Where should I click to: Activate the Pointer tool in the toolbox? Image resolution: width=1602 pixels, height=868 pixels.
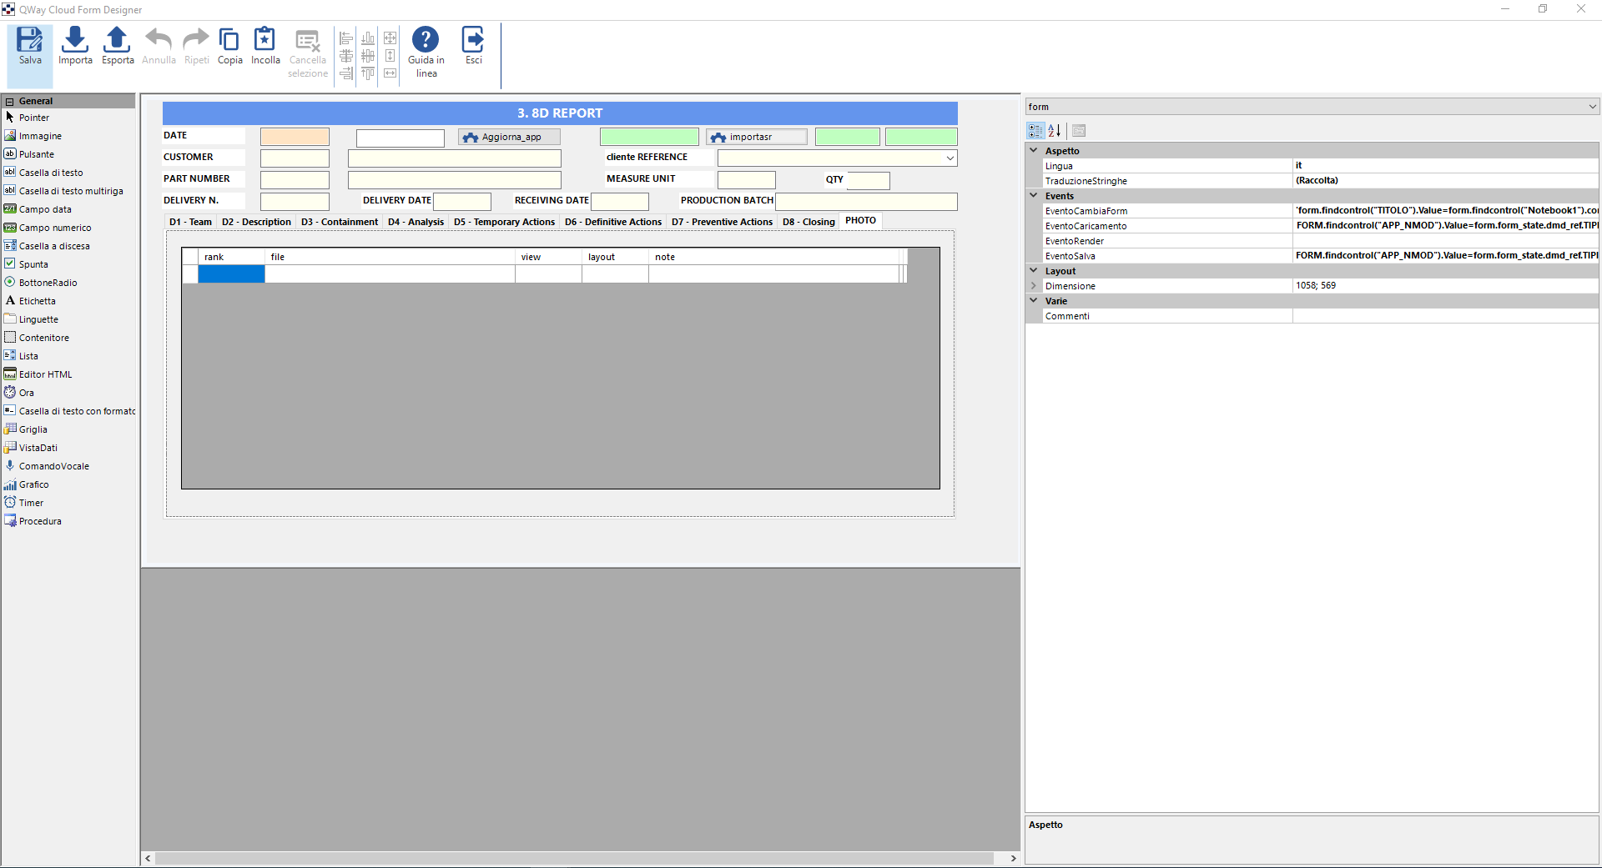[x=32, y=118]
